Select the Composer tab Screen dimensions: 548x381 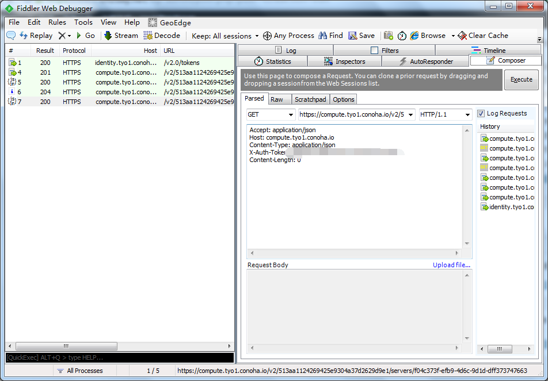pyautogui.click(x=506, y=60)
